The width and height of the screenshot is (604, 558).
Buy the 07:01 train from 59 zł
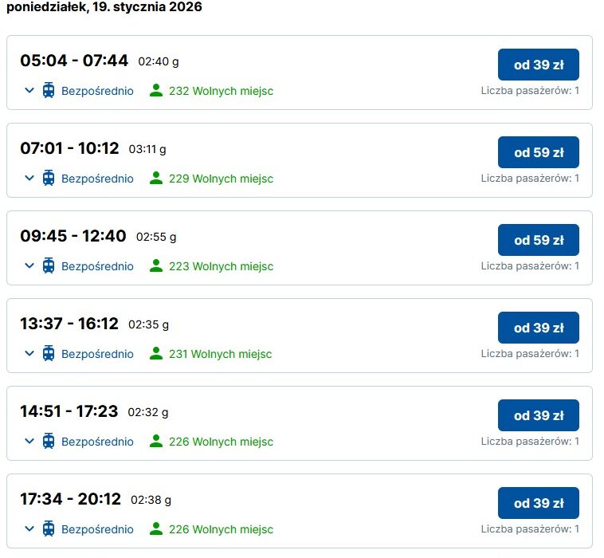538,152
